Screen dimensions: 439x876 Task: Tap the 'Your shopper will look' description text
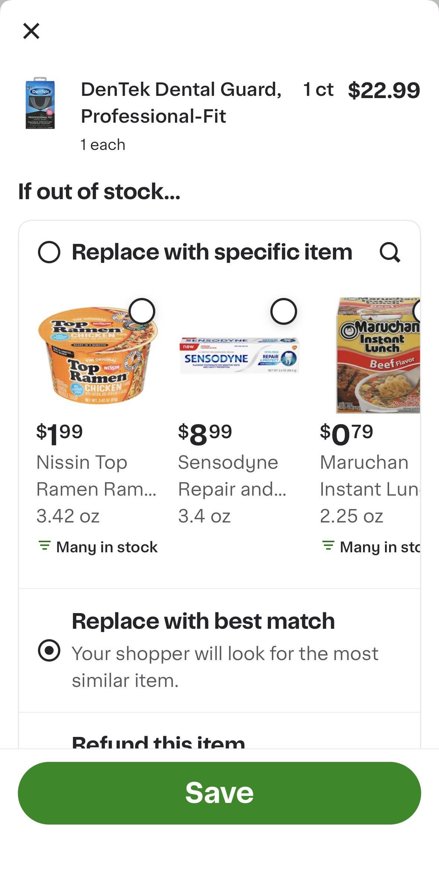[x=225, y=667]
